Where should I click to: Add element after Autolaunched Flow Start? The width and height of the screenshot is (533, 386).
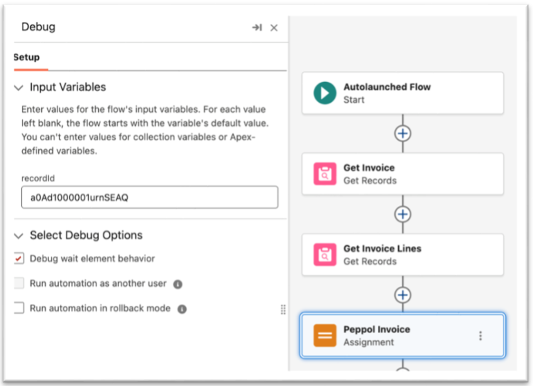402,134
